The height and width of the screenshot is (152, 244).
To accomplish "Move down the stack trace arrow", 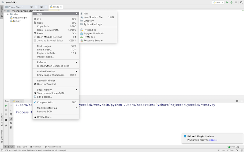I will [11, 110].
